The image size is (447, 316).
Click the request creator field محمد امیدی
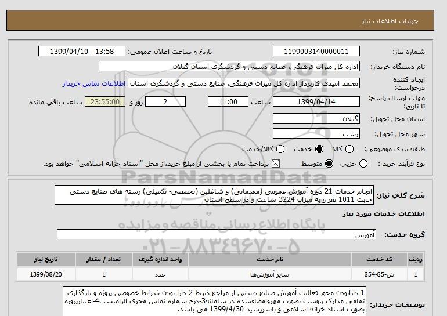[244, 83]
